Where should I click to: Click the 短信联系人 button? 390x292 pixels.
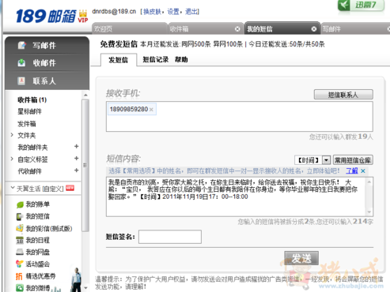coord(343,95)
